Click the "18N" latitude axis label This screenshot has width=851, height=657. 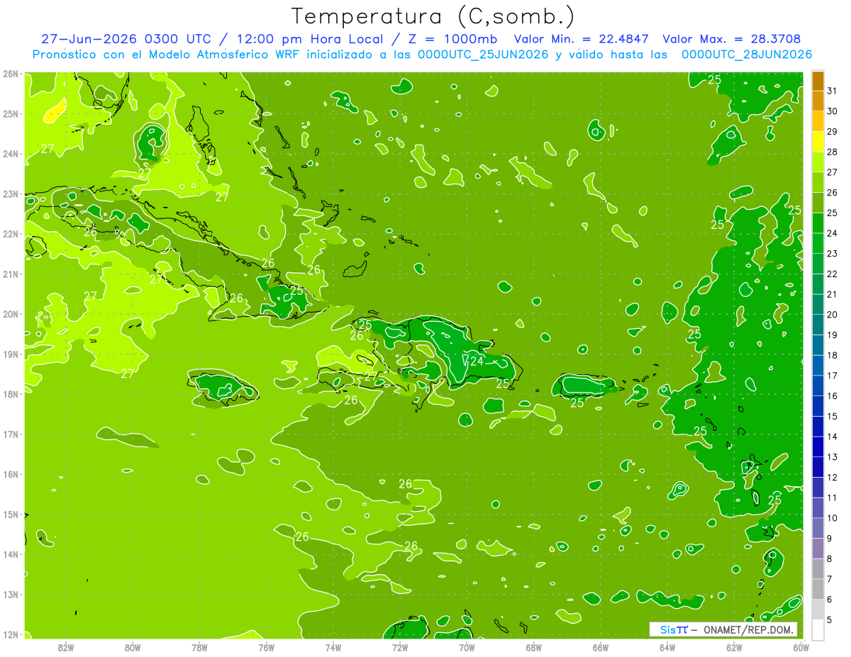11,394
